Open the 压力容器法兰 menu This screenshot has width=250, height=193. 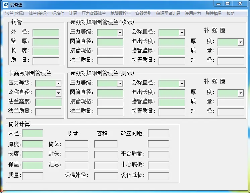click(93, 13)
